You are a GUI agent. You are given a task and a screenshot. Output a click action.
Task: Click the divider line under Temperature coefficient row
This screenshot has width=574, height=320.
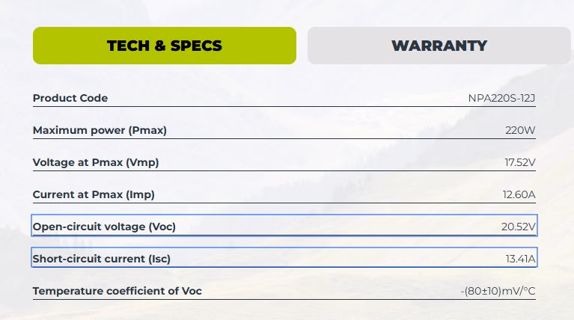click(284, 300)
